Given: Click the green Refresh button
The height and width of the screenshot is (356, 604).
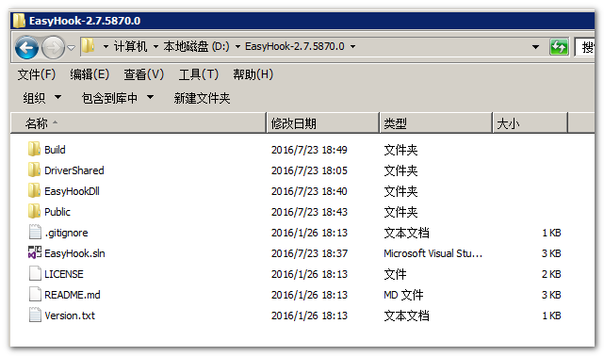Looking at the screenshot, I should pyautogui.click(x=559, y=47).
